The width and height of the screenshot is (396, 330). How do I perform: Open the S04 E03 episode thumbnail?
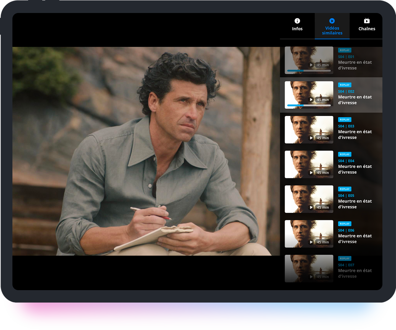309,130
